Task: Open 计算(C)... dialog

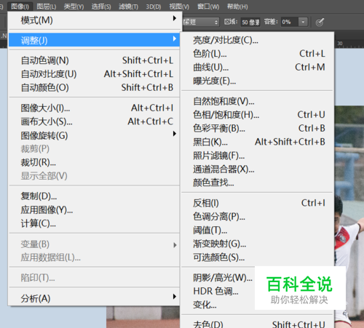Action: tap(94, 223)
